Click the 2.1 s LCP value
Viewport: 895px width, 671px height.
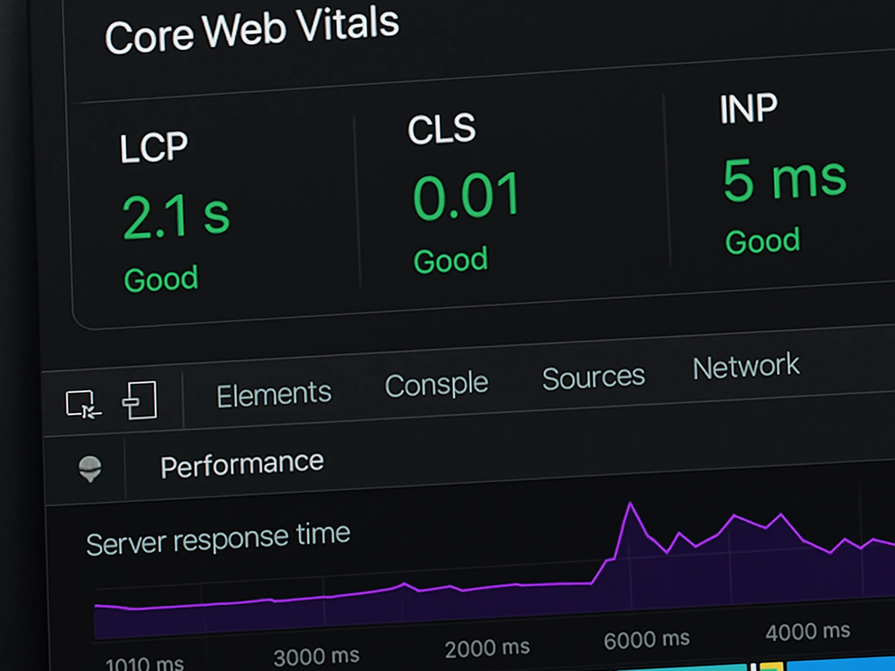176,216
